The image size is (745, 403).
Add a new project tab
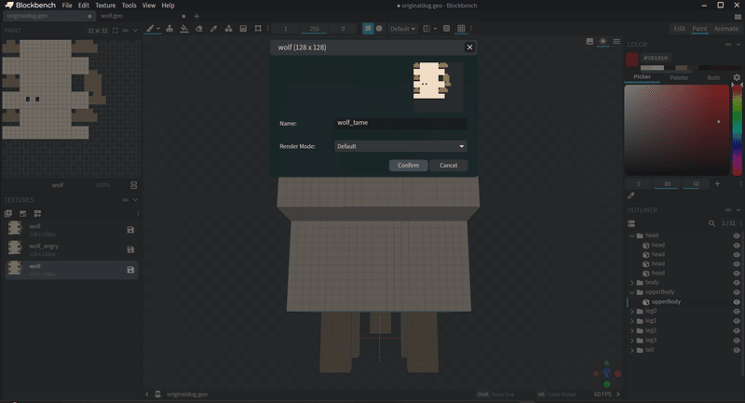pos(196,16)
